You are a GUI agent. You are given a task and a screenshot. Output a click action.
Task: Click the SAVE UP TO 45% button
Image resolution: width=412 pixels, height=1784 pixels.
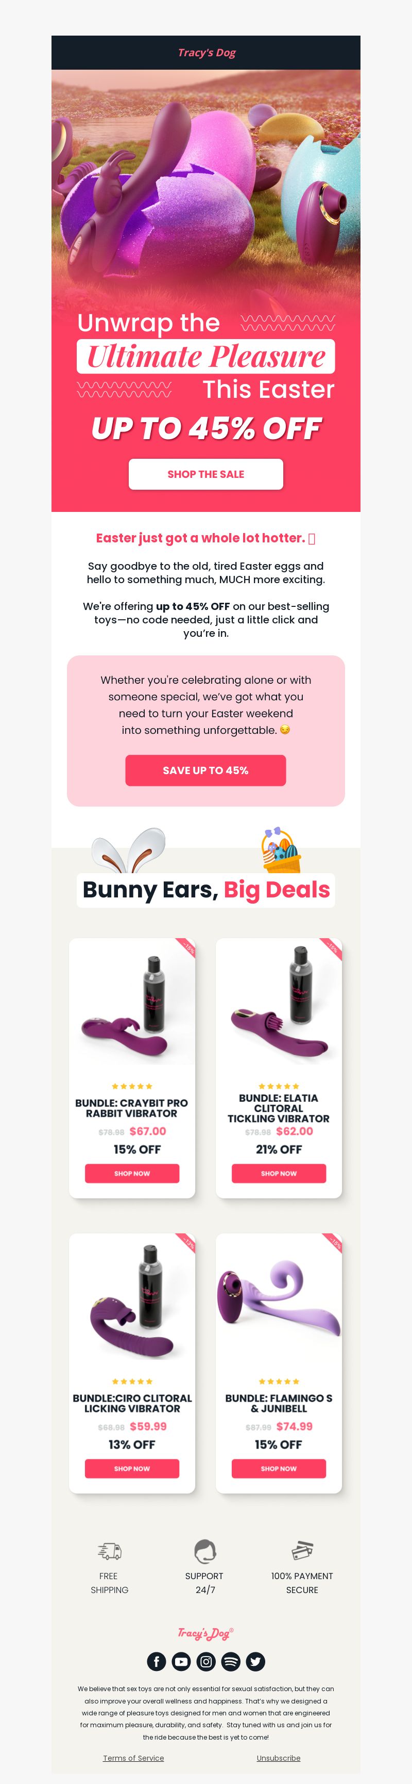pos(205,770)
